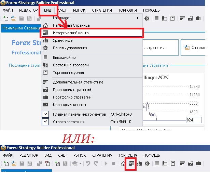Screen dimensions: 210x195
Task: Choose Исторический центр menu entry
Action: 92,33
